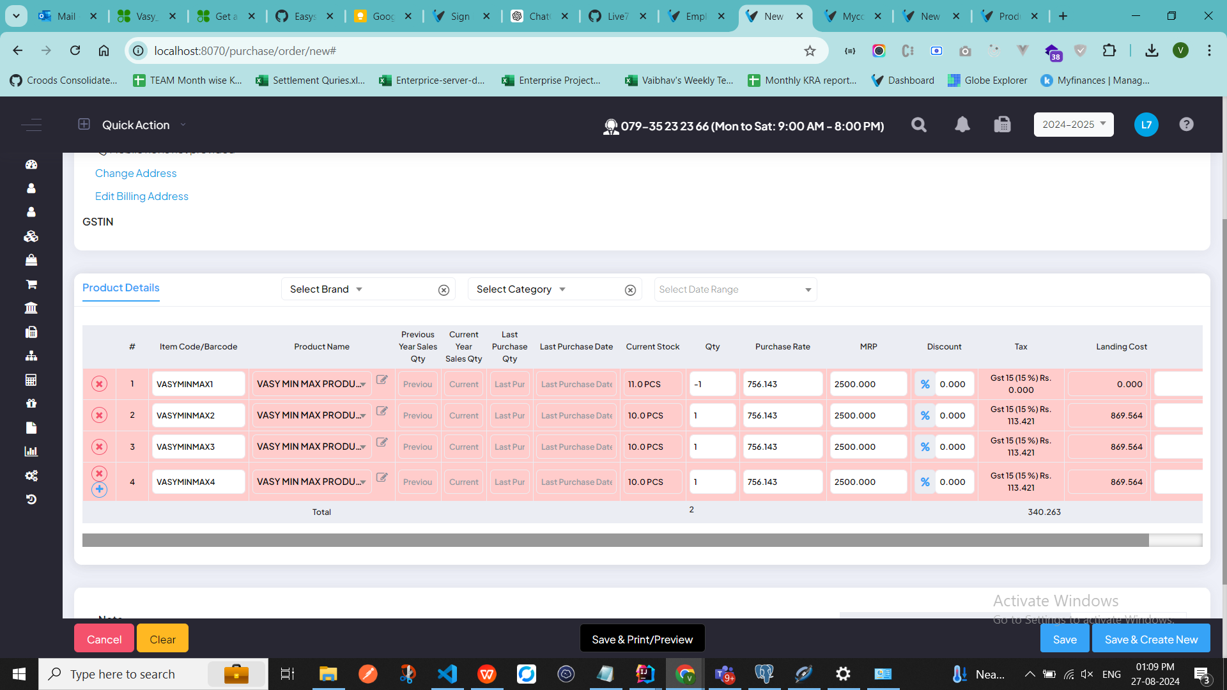The width and height of the screenshot is (1227, 690).
Task: Open File Explorer from taskbar
Action: point(328,674)
